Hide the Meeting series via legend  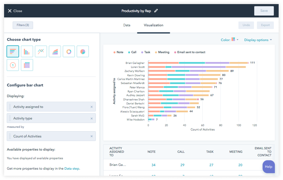pos(162,52)
